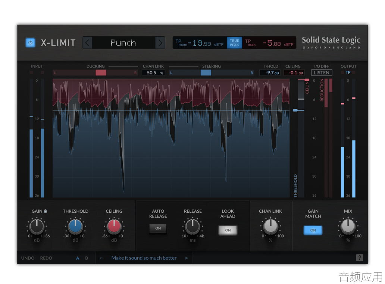Click the blue THRESHOLD knob
Screen dimensions: 385x284
(x=75, y=226)
